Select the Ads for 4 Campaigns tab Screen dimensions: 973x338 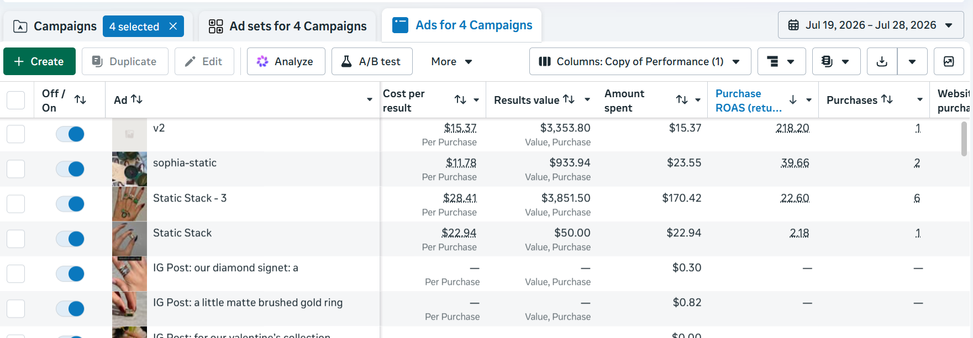462,25
